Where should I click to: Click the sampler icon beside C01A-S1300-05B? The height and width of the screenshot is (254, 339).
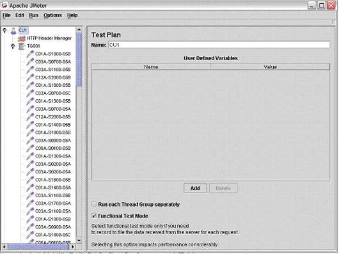30,101
